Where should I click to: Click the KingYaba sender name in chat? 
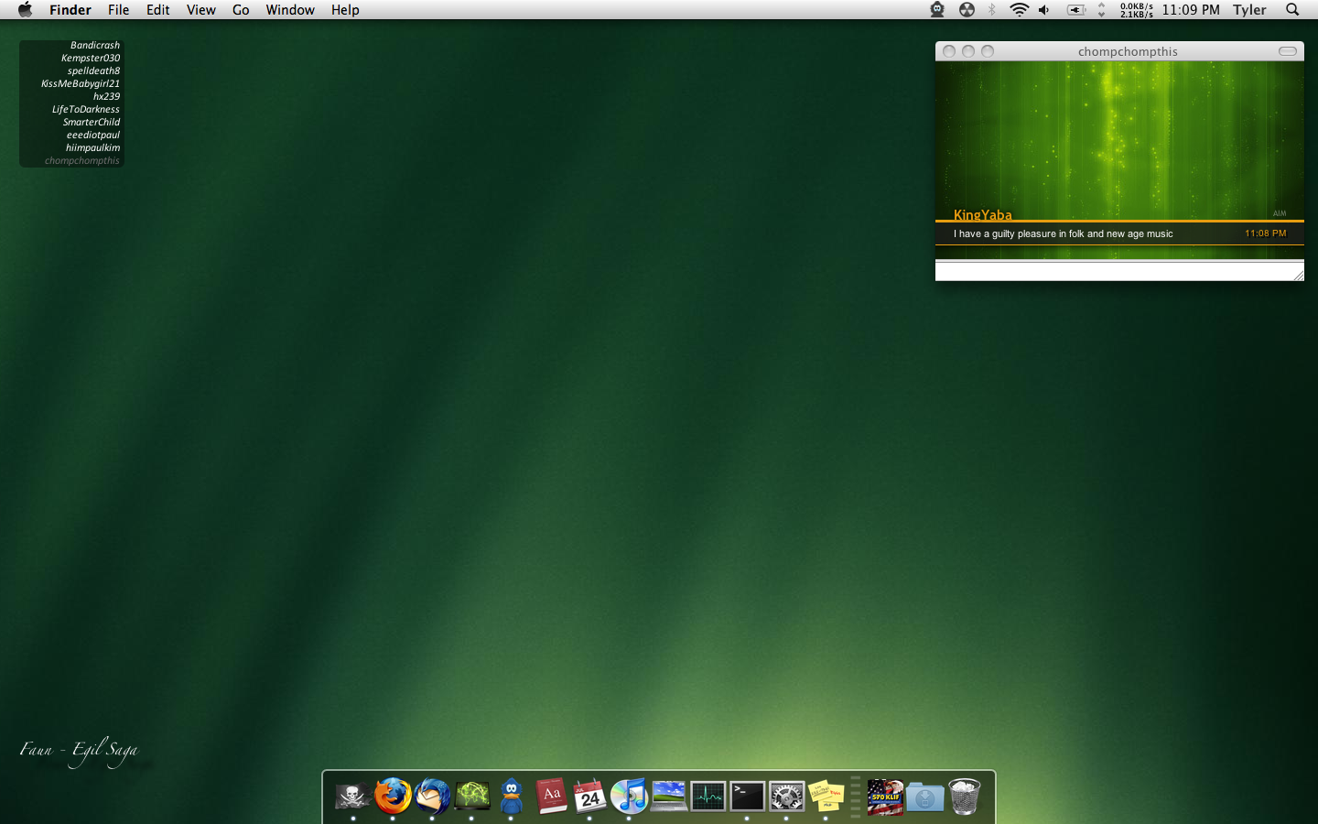(x=983, y=214)
